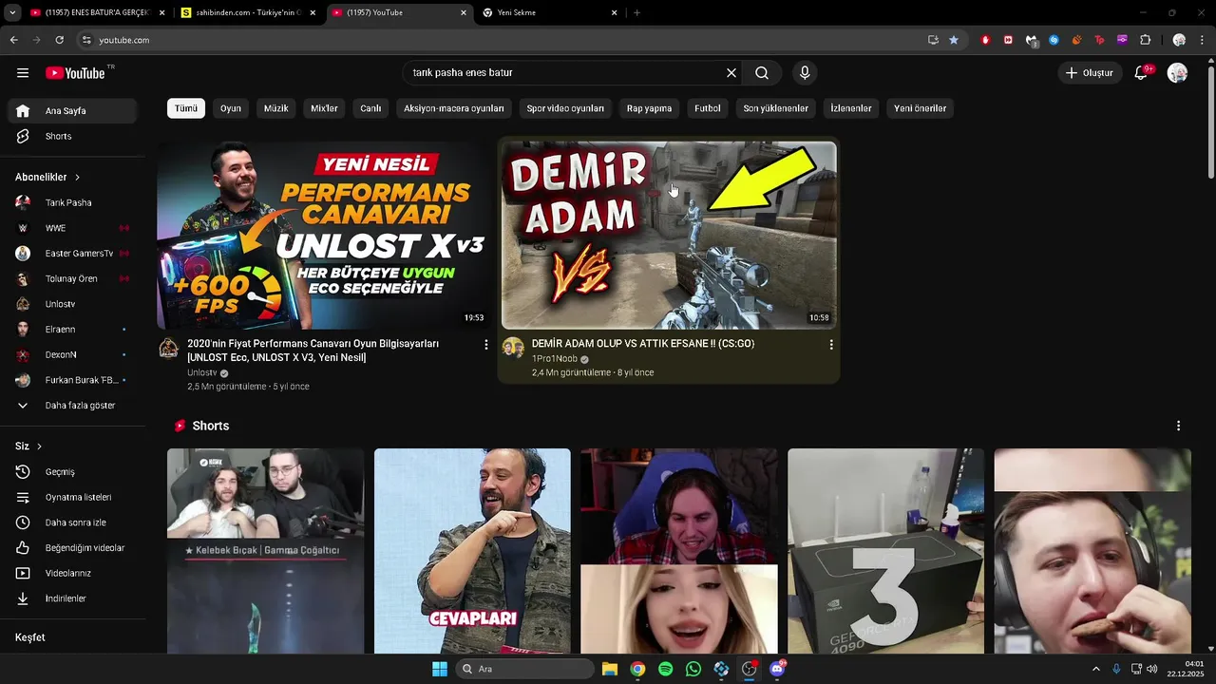Open Shorts from the sidebar
1216x684 pixels.
(72, 137)
